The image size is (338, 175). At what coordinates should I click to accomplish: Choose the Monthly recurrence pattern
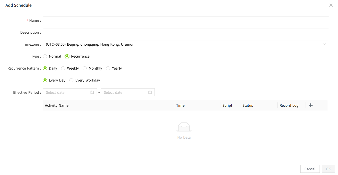(85, 68)
